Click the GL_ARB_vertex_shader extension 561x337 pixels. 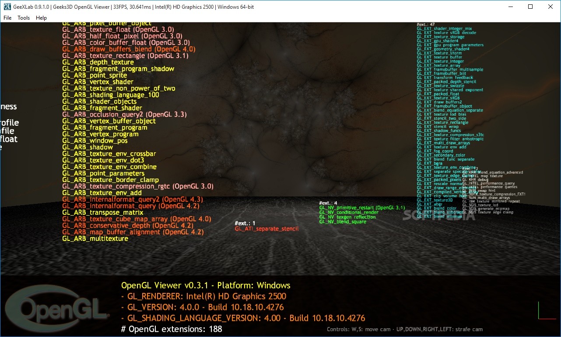(x=98, y=82)
